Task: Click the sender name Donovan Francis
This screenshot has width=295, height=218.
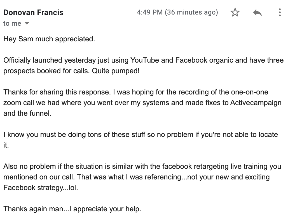Action: (33, 13)
